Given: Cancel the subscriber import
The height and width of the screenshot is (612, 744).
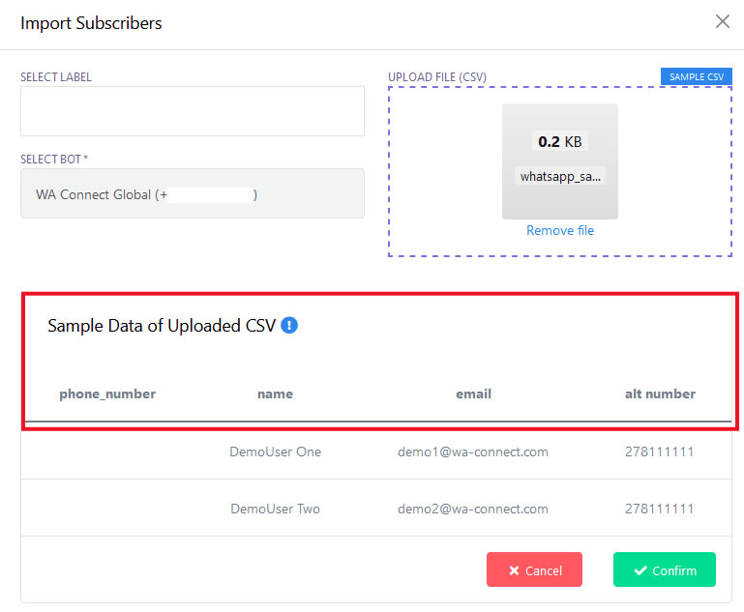Looking at the screenshot, I should pyautogui.click(x=534, y=569).
